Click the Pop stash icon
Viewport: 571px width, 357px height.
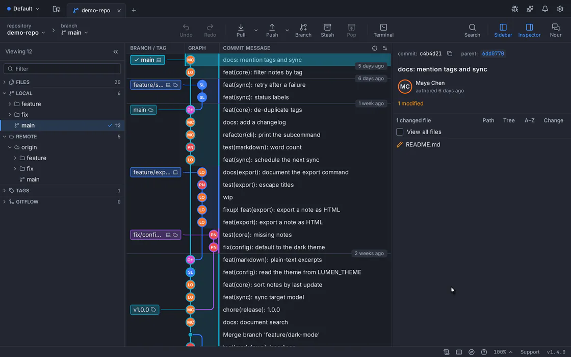351,28
